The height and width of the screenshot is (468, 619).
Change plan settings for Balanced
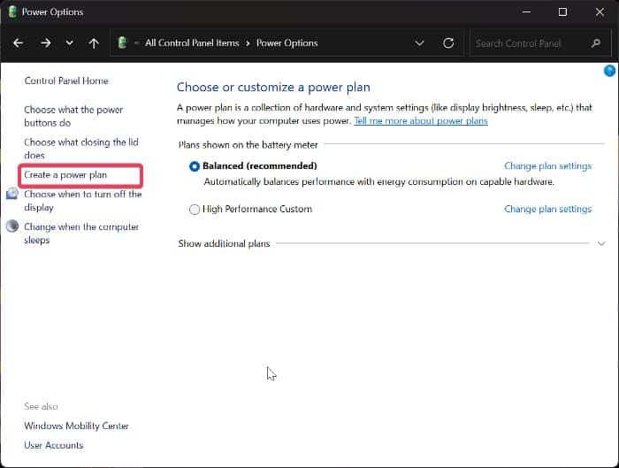(547, 165)
